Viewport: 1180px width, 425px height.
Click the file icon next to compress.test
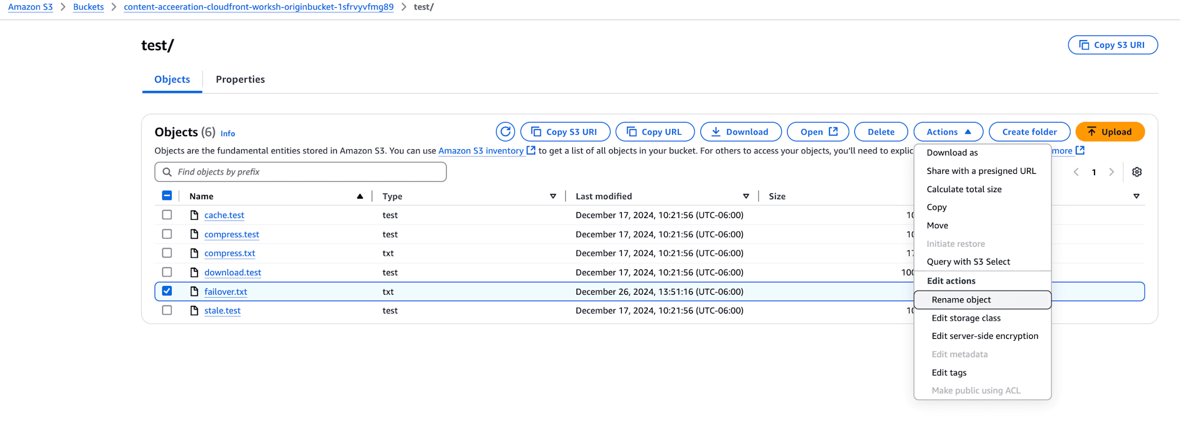pos(194,234)
